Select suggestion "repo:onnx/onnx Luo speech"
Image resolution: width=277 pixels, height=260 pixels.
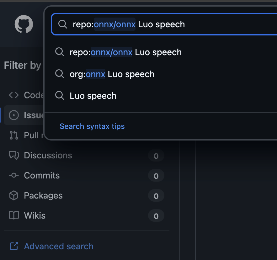[125, 52]
